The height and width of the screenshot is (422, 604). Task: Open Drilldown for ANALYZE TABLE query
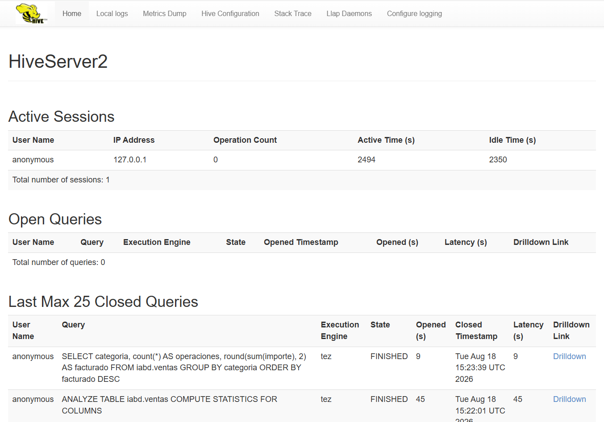point(569,399)
